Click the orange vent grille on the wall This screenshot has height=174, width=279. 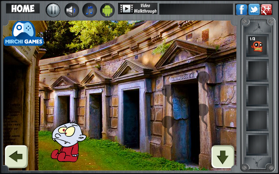[205, 35]
